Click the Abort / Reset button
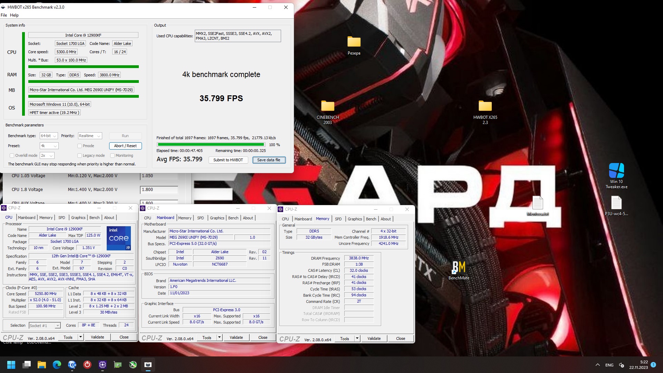 125,146
